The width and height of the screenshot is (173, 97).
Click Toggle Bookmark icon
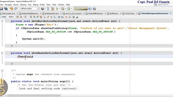tap(55, 17)
